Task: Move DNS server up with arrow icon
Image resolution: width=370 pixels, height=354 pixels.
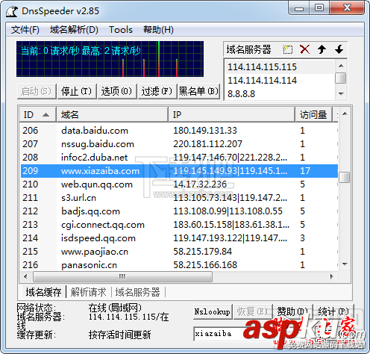Action: pos(322,49)
